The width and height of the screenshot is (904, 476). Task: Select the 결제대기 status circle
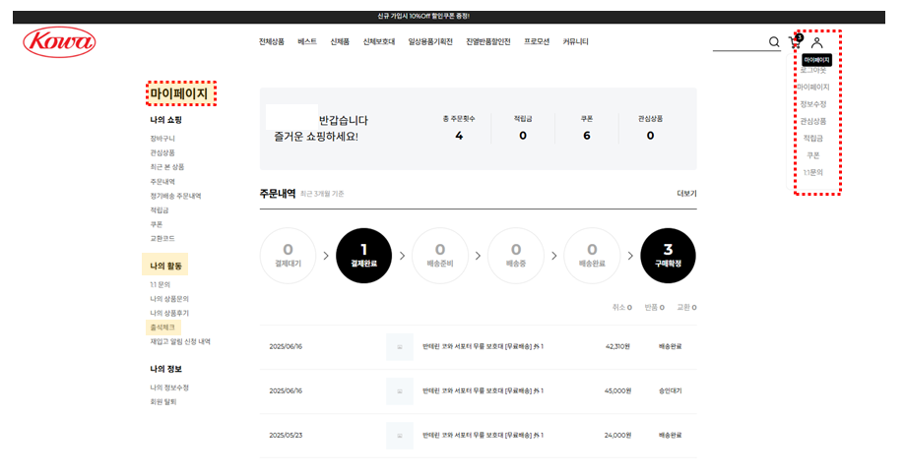pyautogui.click(x=288, y=256)
